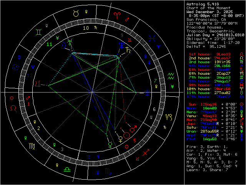The width and height of the screenshot is (246, 185).
Task: Select the Aries glyph ending the 10th house row
Action: [x=242, y=89]
